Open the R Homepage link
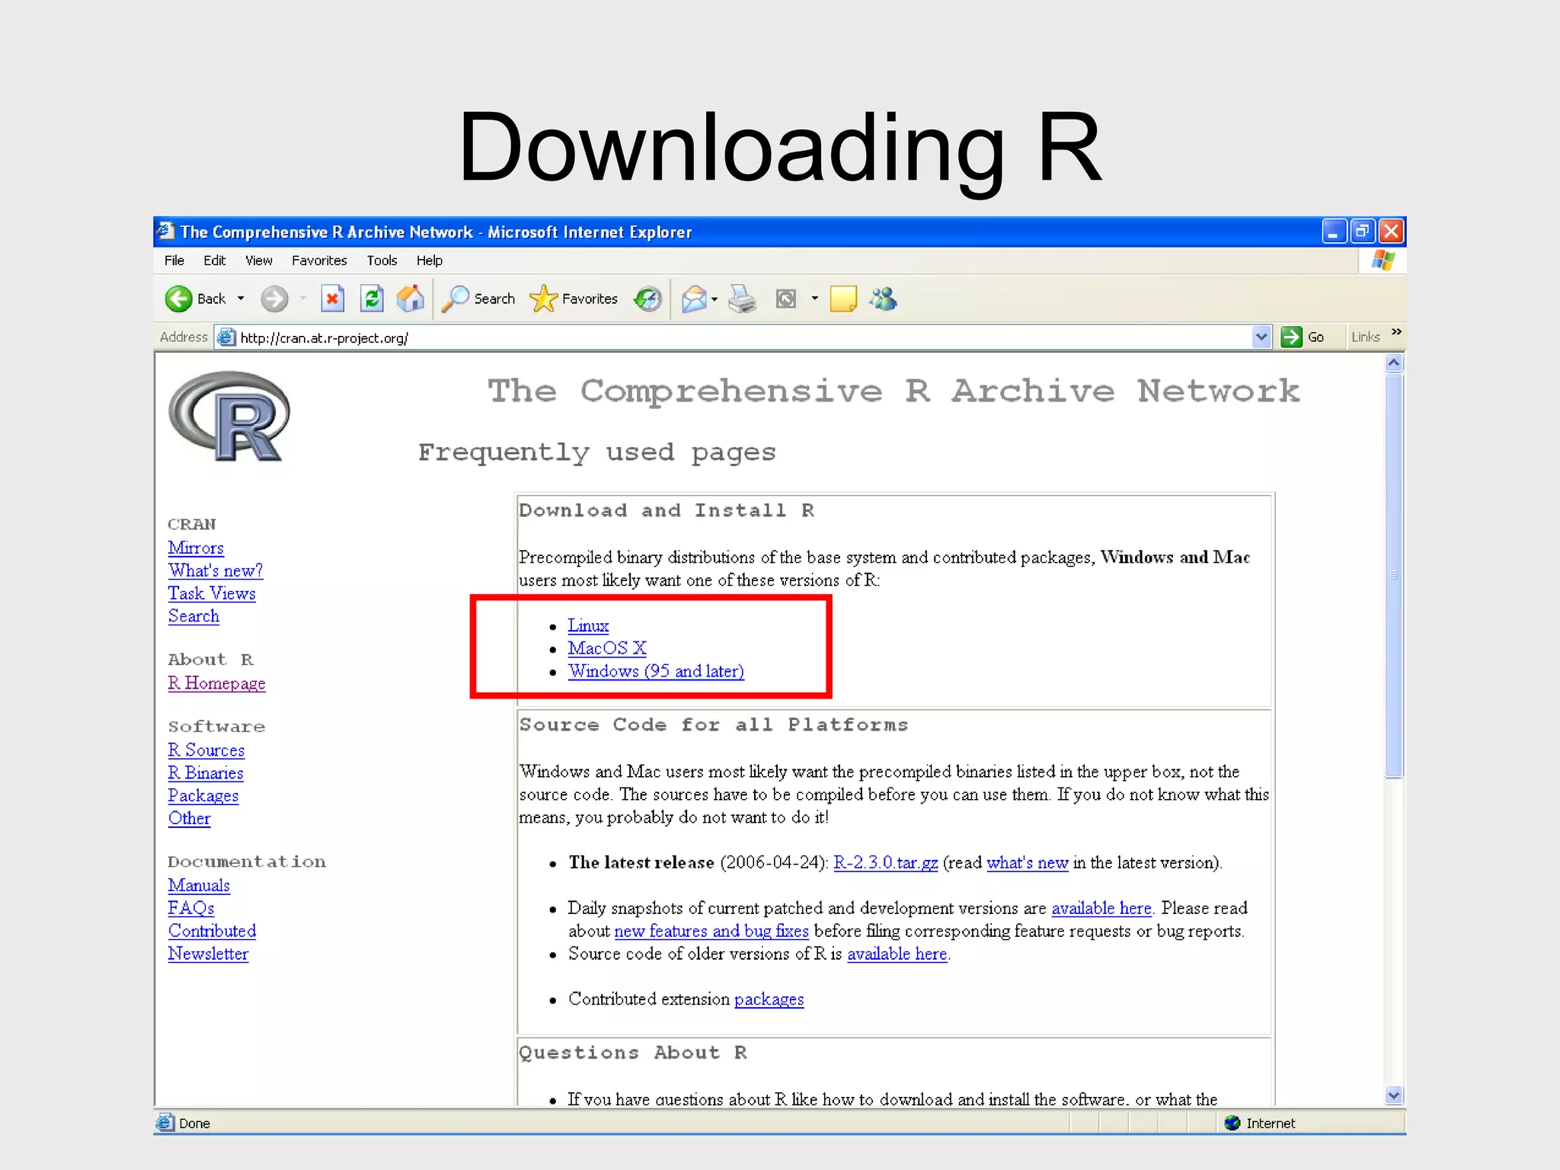The height and width of the screenshot is (1170, 1560). pos(216,683)
